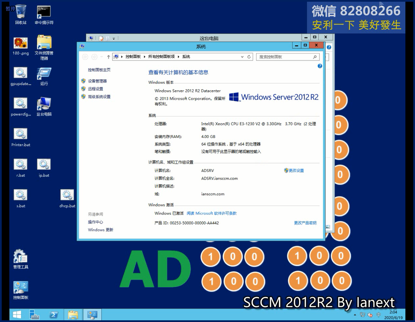The image size is (415, 322).
Task: Click the input method indicator in tray
Action: click(x=379, y=315)
